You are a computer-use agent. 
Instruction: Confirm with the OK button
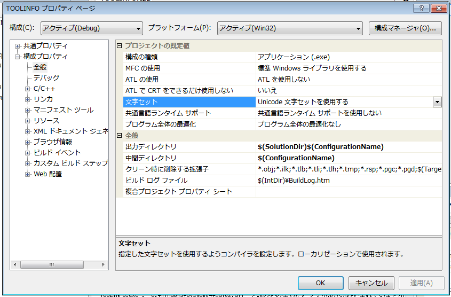point(320,283)
